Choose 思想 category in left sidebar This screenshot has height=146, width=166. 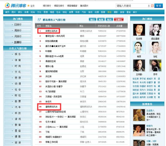click(18, 78)
